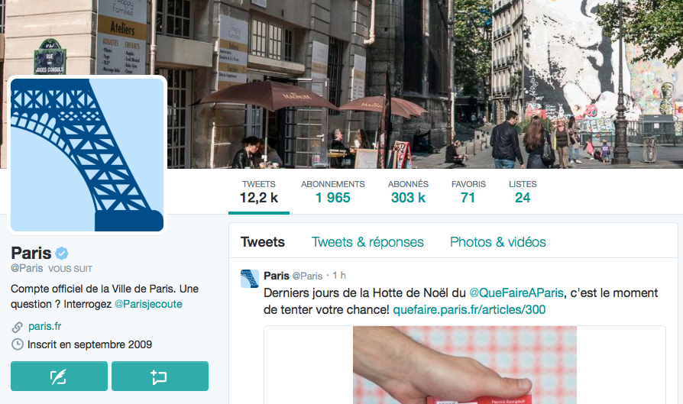Open Abonnements 1 965 list
The width and height of the screenshot is (683, 404).
pyautogui.click(x=333, y=192)
